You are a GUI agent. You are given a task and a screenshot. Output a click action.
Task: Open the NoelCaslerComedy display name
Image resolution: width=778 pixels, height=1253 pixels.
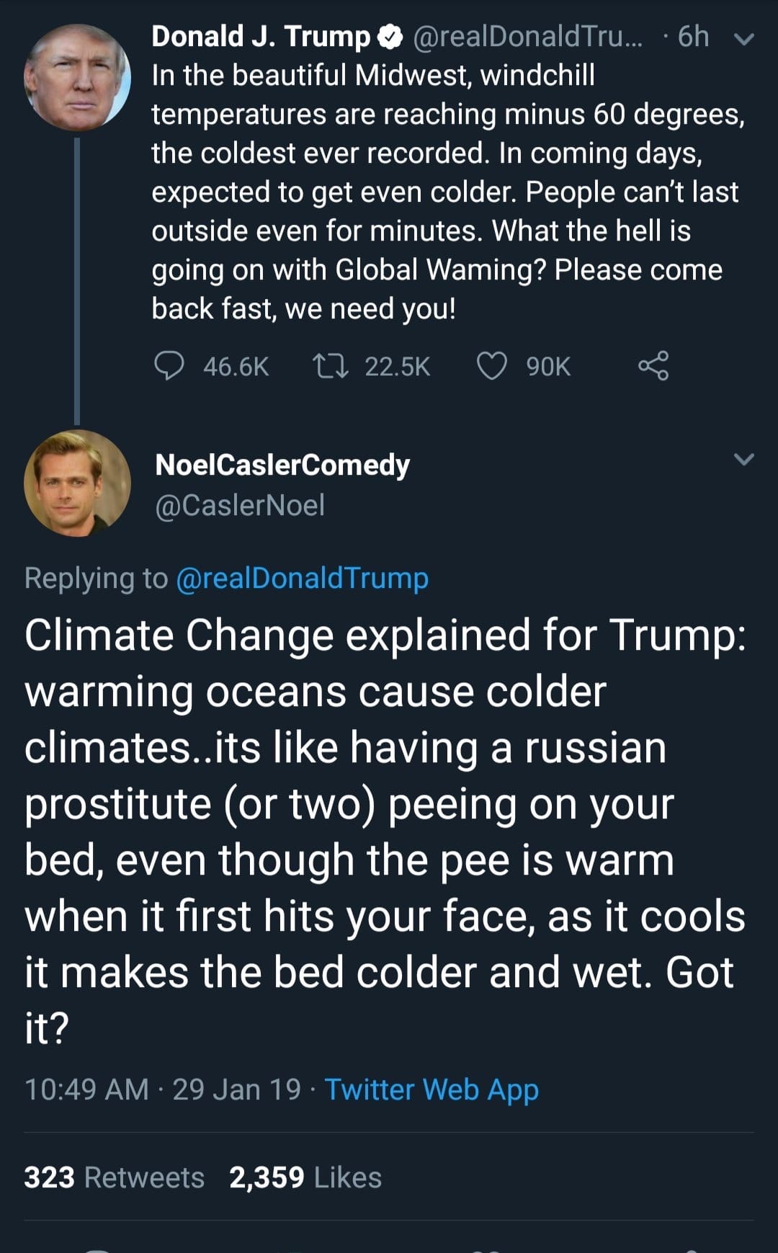282,465
